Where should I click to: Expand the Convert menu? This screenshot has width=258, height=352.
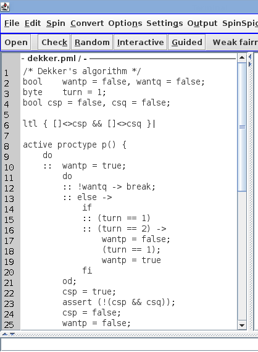point(87,23)
